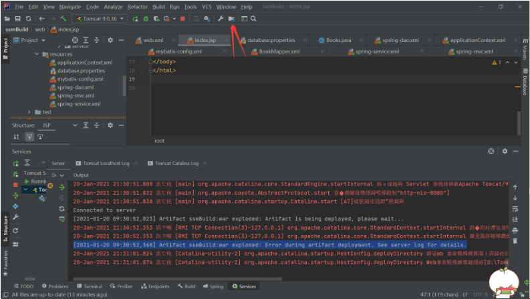
Task: Open the Terminal tool window button
Action: click(90, 286)
